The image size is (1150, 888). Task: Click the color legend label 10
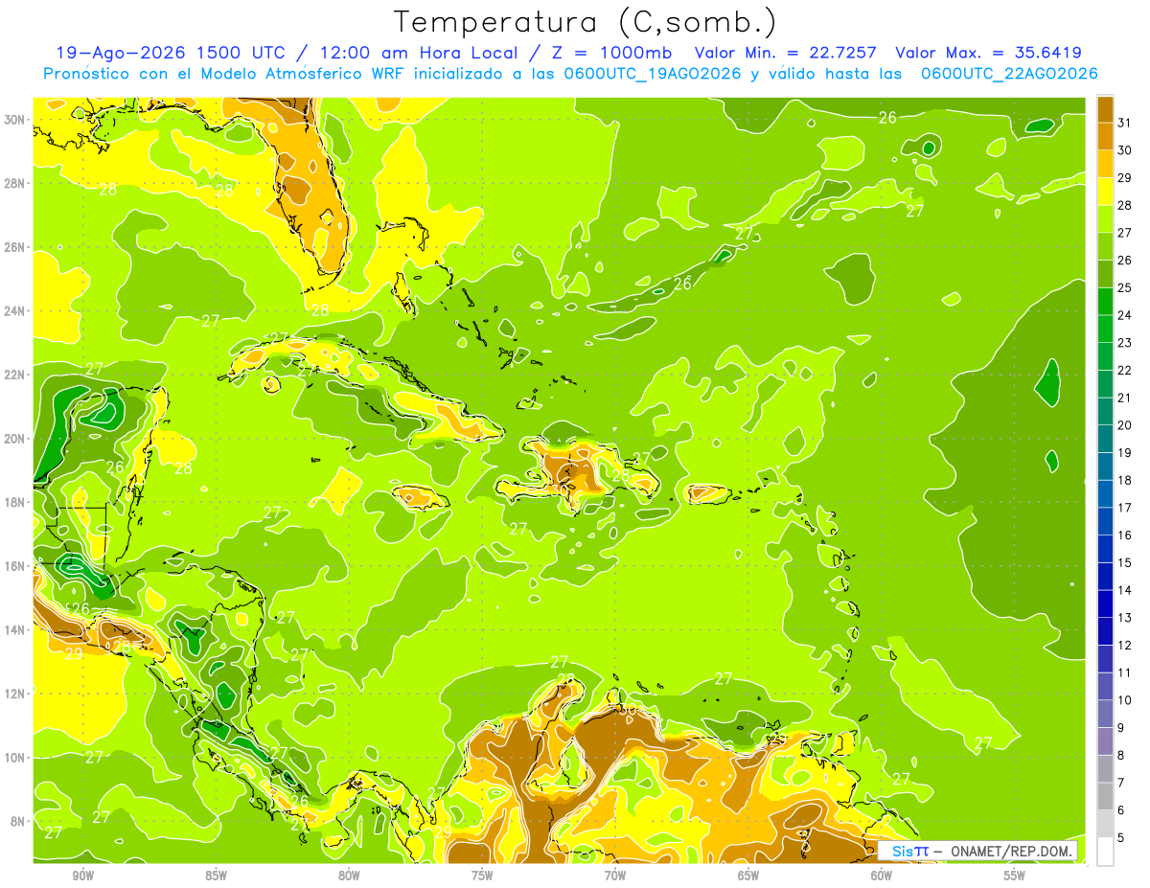tap(1125, 700)
